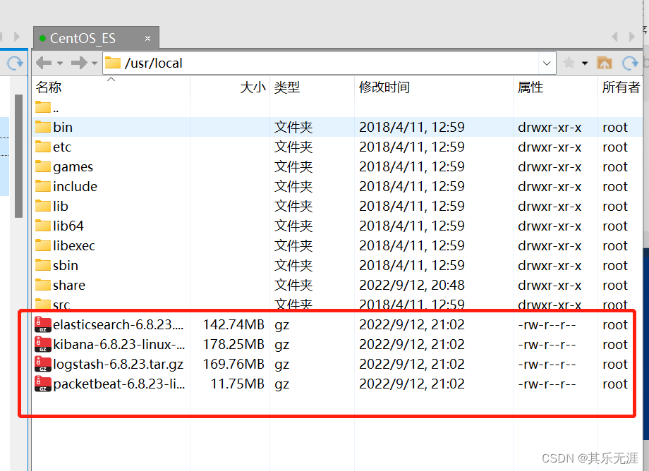This screenshot has width=649, height=471.
Task: Refresh the file listing with the refresh icon
Action: [x=630, y=63]
